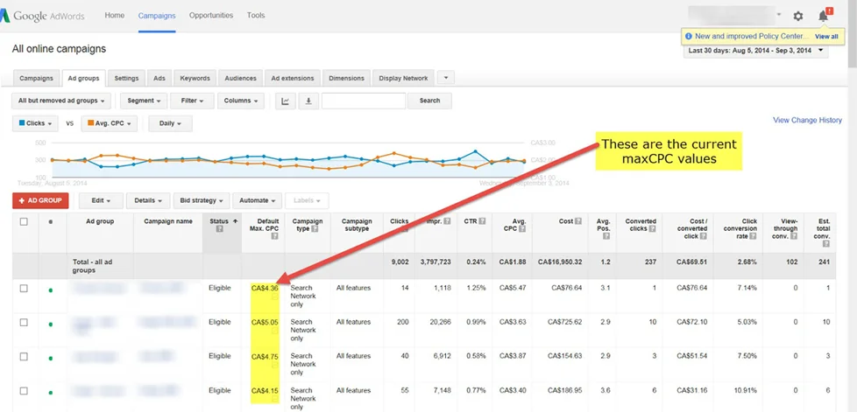Click the help icon next to Cost

578,222
